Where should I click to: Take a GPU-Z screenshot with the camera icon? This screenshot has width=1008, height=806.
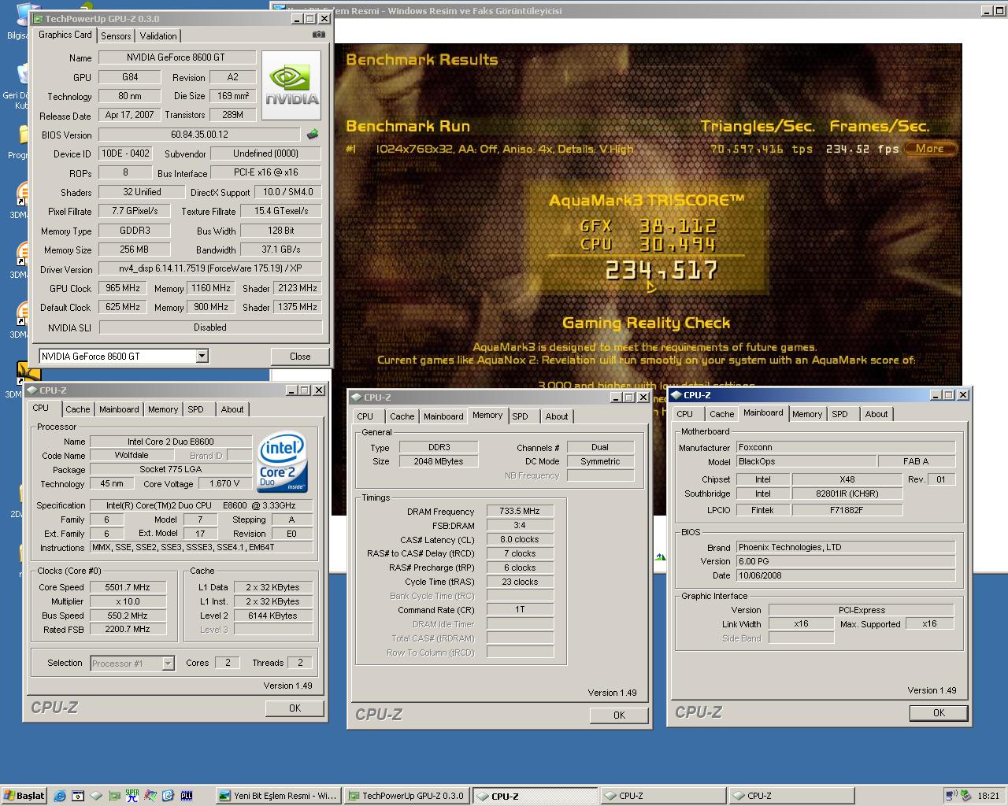coord(318,35)
